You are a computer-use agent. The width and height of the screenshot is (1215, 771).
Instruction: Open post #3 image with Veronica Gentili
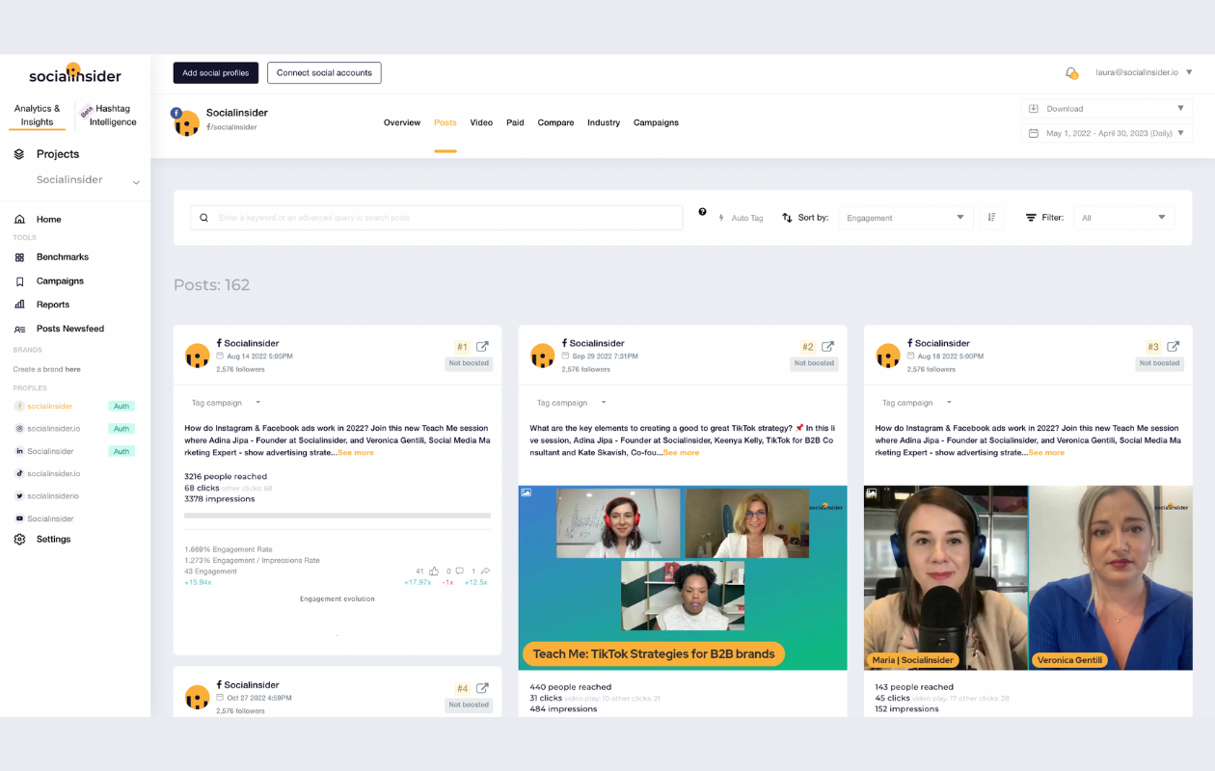point(1028,577)
